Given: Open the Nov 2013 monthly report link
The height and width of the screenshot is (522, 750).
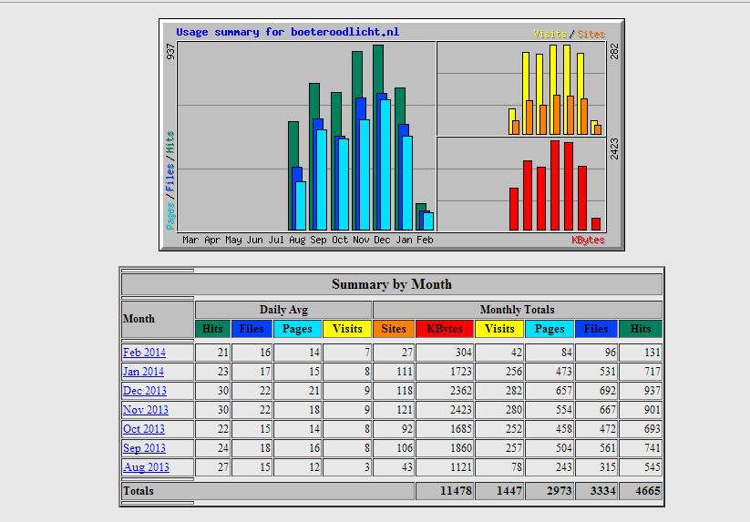Looking at the screenshot, I should point(146,410).
